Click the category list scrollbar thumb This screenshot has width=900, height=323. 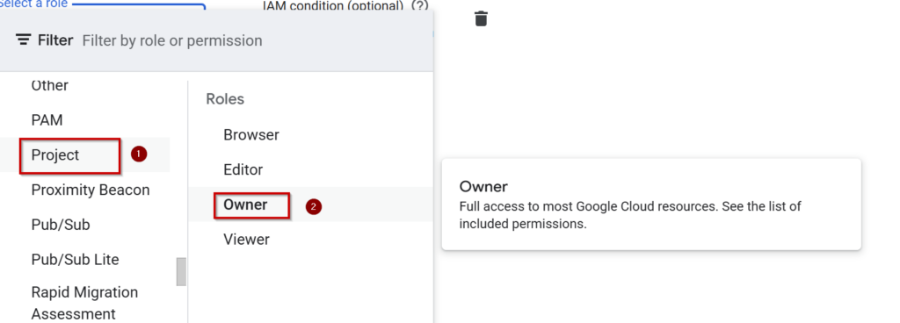pos(181,271)
